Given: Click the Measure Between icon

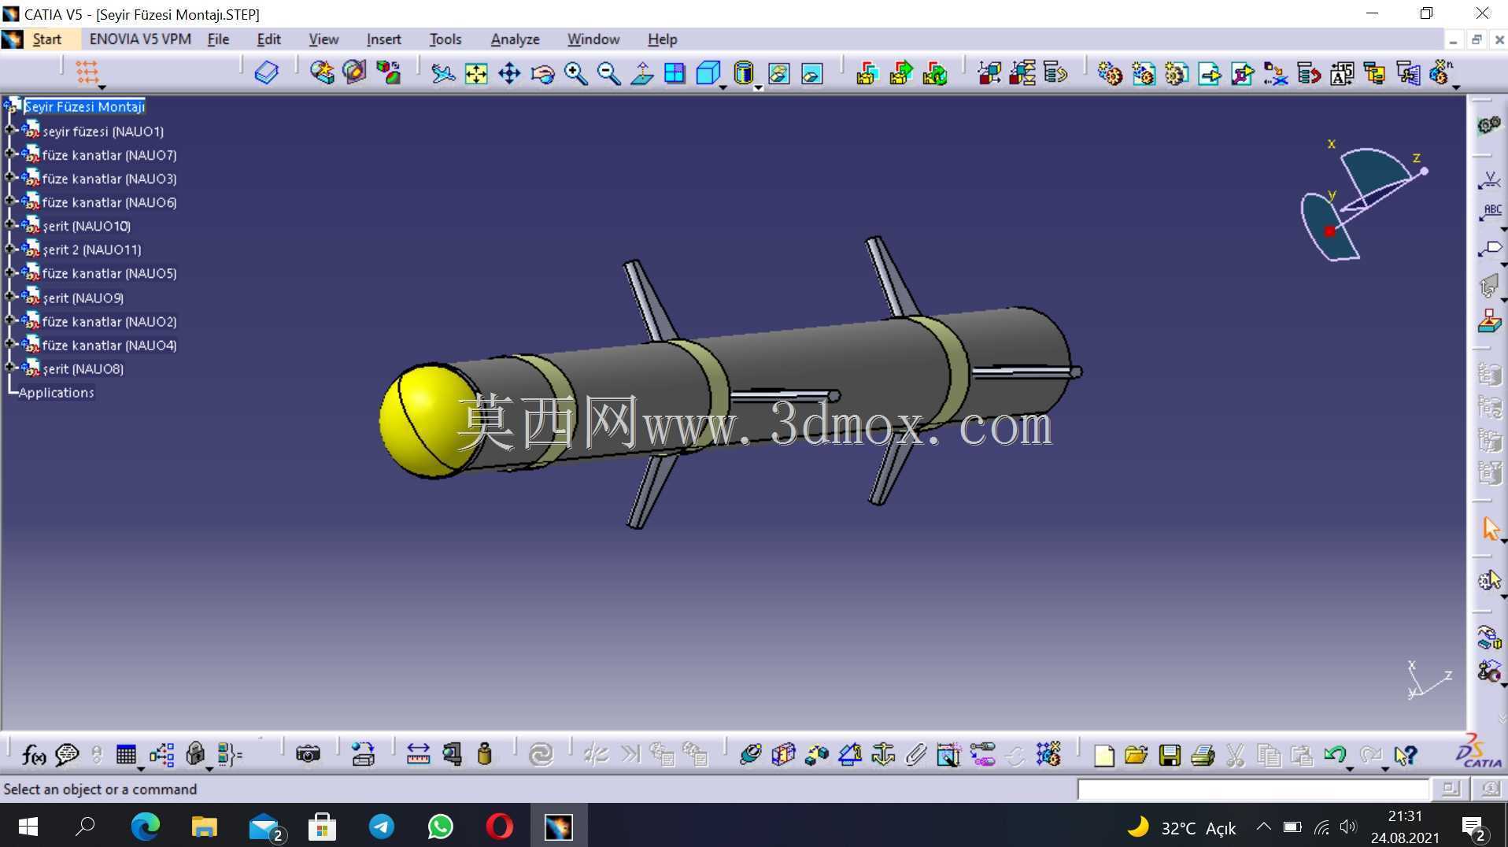Looking at the screenshot, I should click(418, 755).
